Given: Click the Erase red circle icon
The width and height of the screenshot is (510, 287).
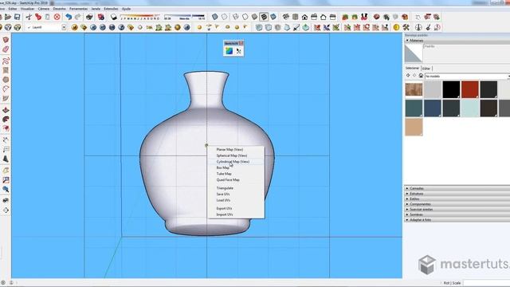Looking at the screenshot, I should pyautogui.click(x=57, y=17).
